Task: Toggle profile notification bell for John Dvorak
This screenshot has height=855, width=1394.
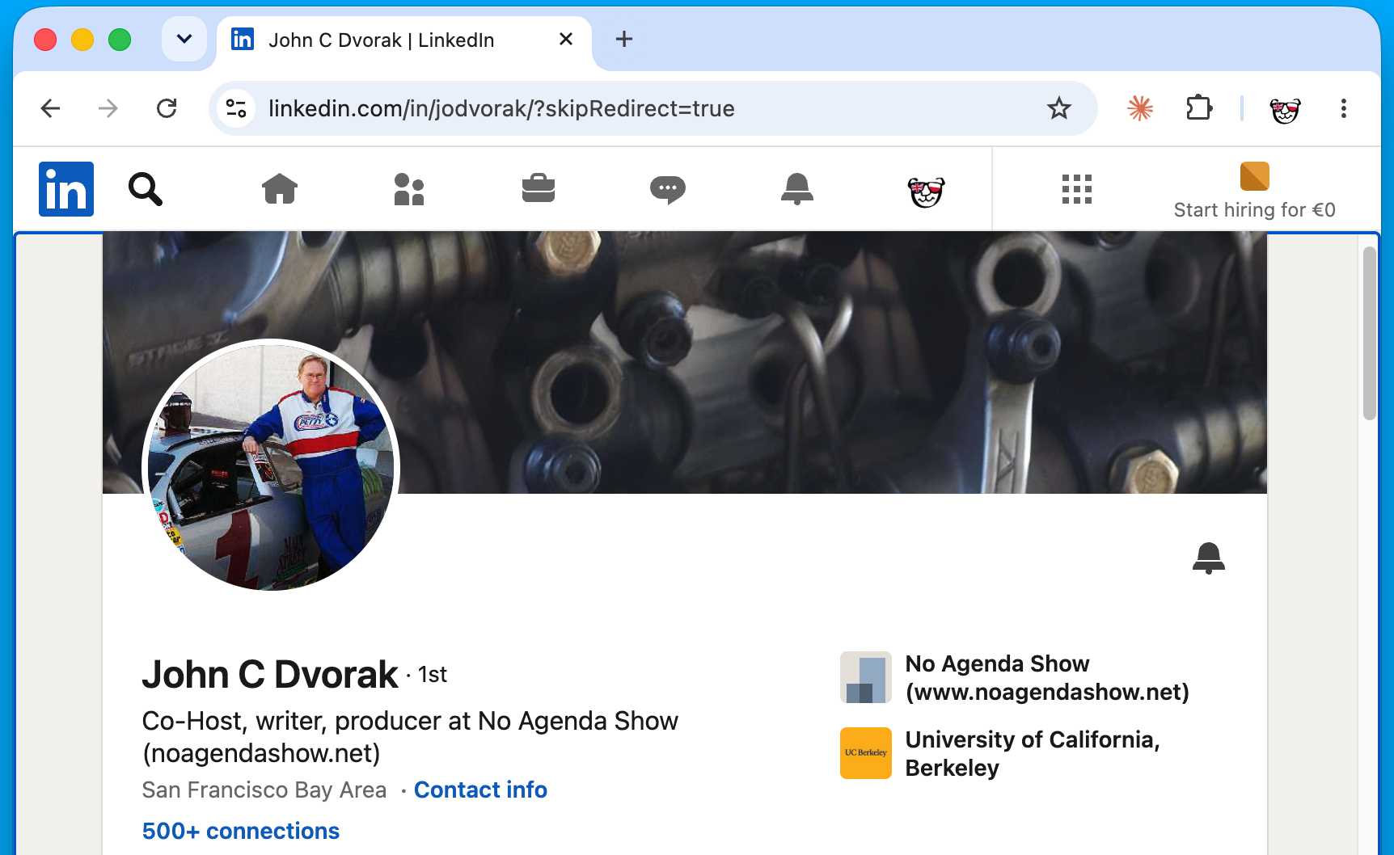Action: [x=1209, y=558]
